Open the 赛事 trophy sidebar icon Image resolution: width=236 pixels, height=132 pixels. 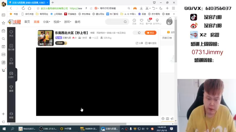pos(11,89)
